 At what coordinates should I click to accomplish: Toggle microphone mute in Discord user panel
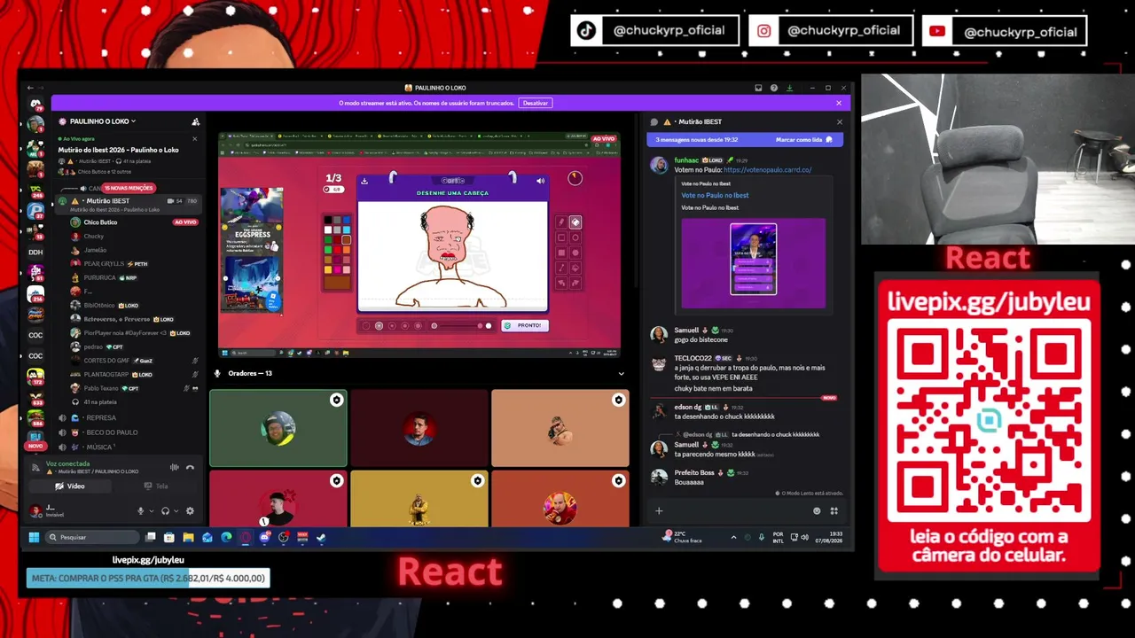pyautogui.click(x=140, y=511)
